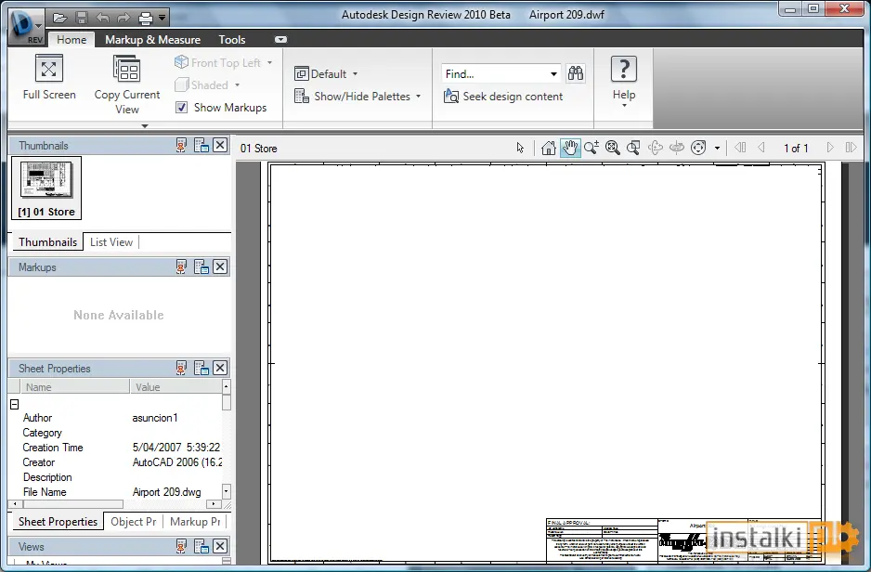Click the binoculars search icon
This screenshot has width=871, height=572.
(x=576, y=73)
